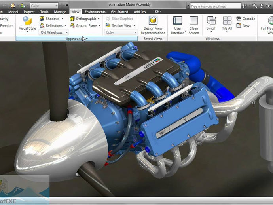Click the wrench icon in title bar
The height and width of the screenshot is (205, 273).
(255, 6)
